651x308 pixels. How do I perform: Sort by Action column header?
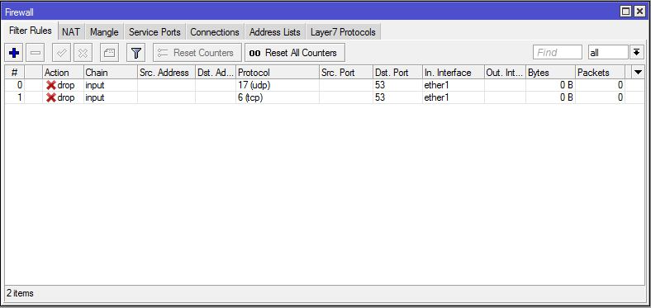pyautogui.click(x=63, y=72)
